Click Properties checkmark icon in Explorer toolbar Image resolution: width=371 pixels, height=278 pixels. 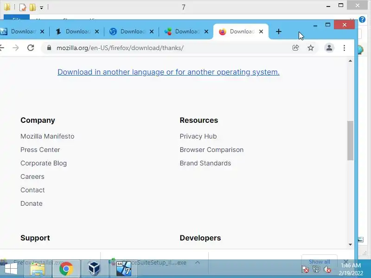pos(22,7)
